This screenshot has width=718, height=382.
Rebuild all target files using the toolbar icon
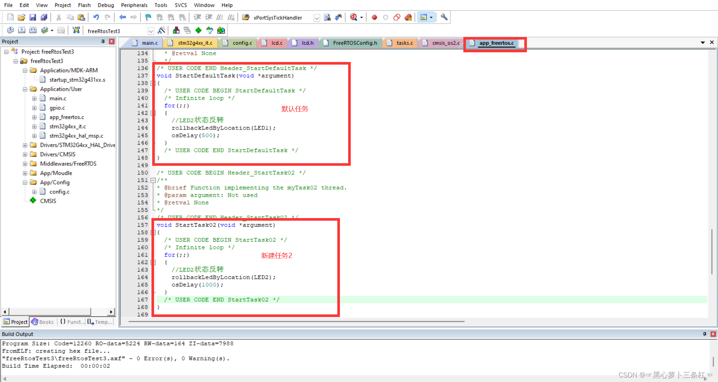pyautogui.click(x=33, y=30)
